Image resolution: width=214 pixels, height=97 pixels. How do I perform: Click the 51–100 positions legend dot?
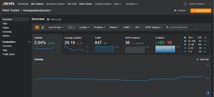tap(185, 41)
